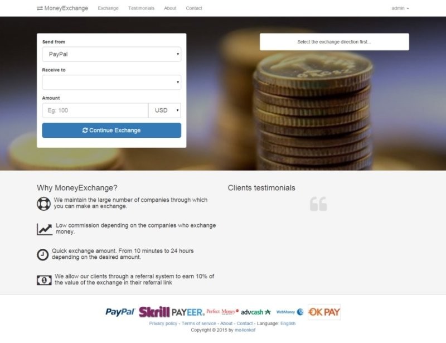Click the quotation marks testimonial icon

(x=318, y=204)
